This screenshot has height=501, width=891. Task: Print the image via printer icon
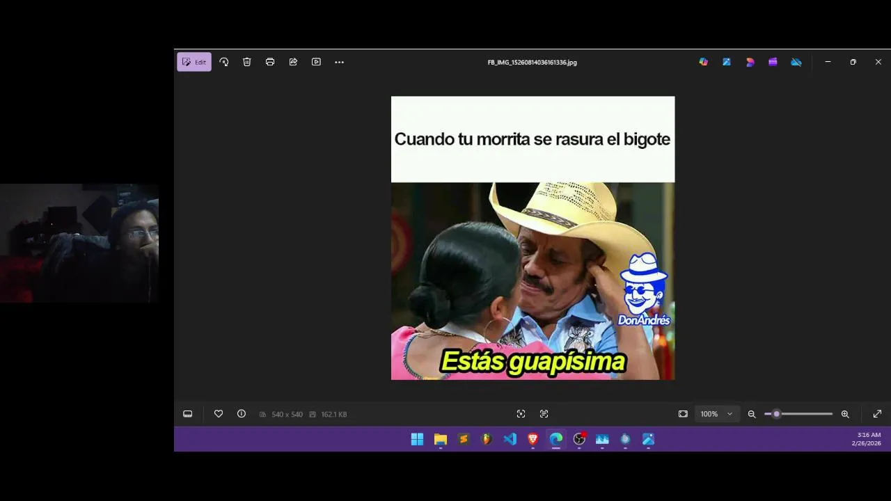tap(270, 62)
